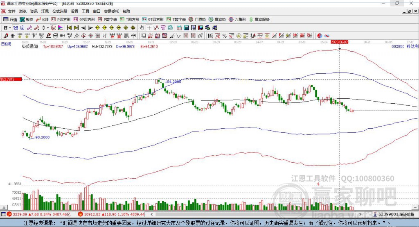Click the 沪 3239.09 Shanghai index status
The width and height of the screenshot is (419, 227).
[39, 214]
